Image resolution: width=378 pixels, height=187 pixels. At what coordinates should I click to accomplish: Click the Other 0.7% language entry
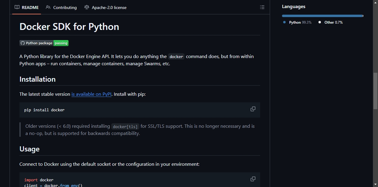(330, 22)
